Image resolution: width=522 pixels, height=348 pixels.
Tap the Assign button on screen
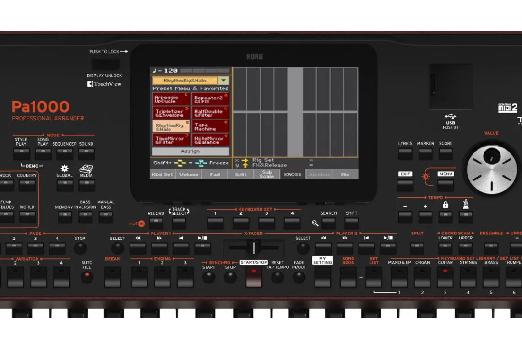click(x=191, y=151)
